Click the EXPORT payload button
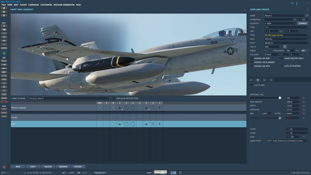 click(78, 167)
